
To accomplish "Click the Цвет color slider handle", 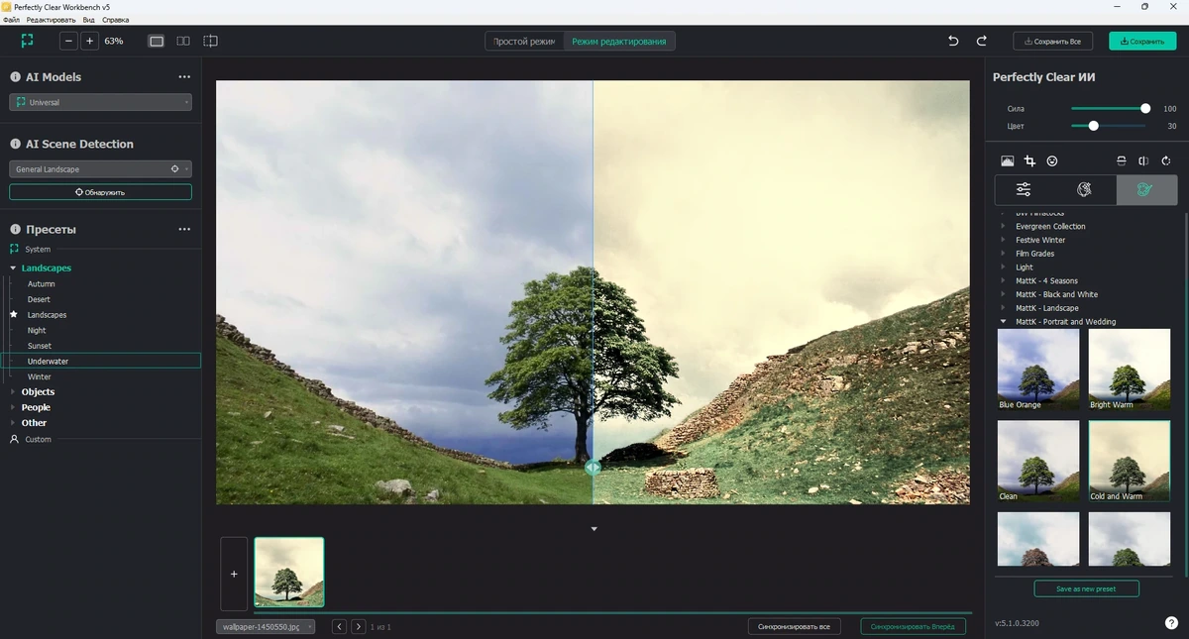I will point(1094,126).
